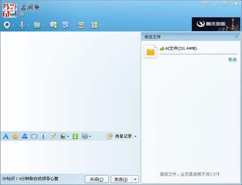Click 冷知识 news tip link
The height and width of the screenshot is (185, 242).
30,179
